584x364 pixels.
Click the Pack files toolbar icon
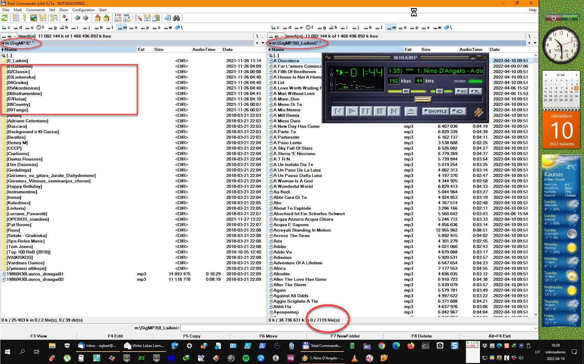(98, 18)
